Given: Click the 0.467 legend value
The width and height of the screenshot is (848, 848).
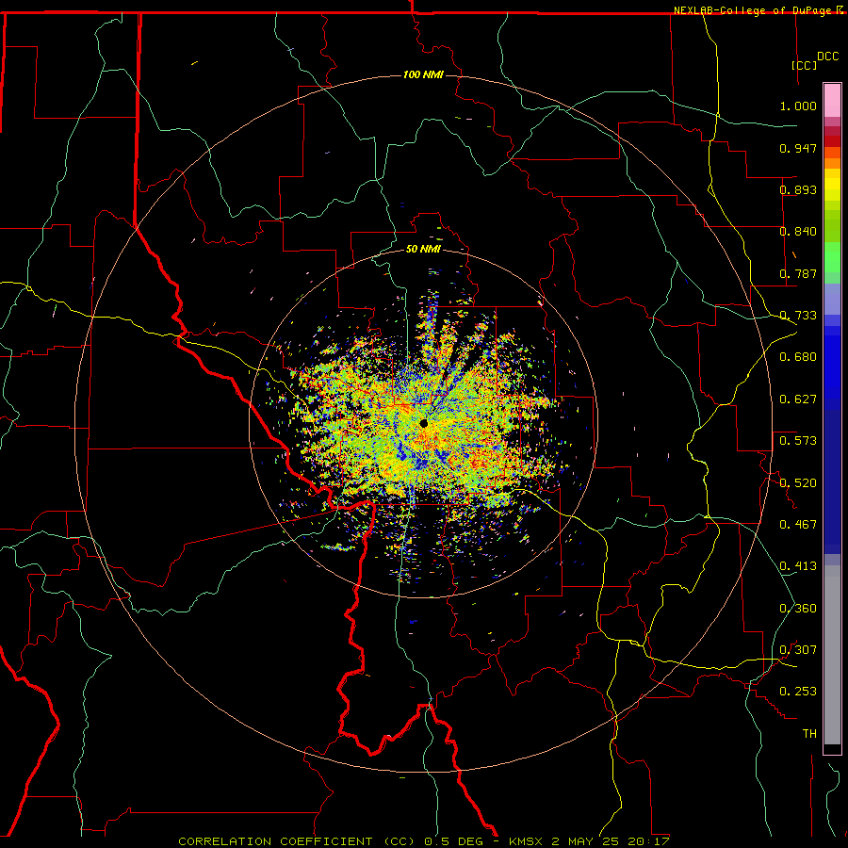Looking at the screenshot, I should (798, 525).
